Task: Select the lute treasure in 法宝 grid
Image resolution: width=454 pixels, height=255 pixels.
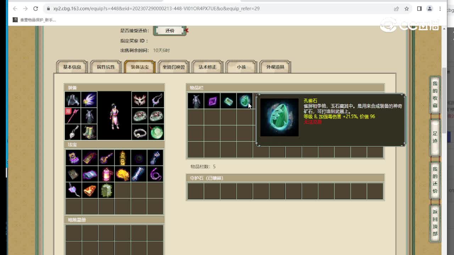Action: 106,158
